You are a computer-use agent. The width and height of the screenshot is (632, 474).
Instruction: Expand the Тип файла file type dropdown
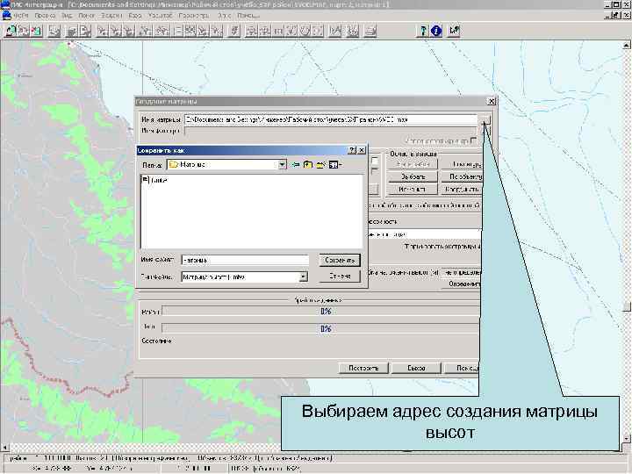click(x=303, y=276)
